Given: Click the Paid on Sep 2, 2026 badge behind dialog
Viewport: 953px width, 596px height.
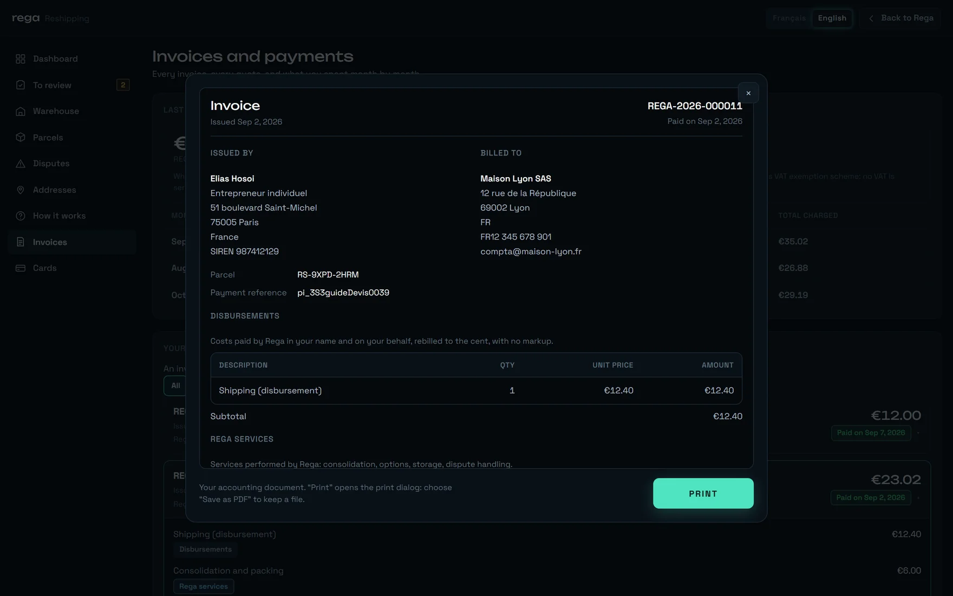Looking at the screenshot, I should click(x=871, y=498).
